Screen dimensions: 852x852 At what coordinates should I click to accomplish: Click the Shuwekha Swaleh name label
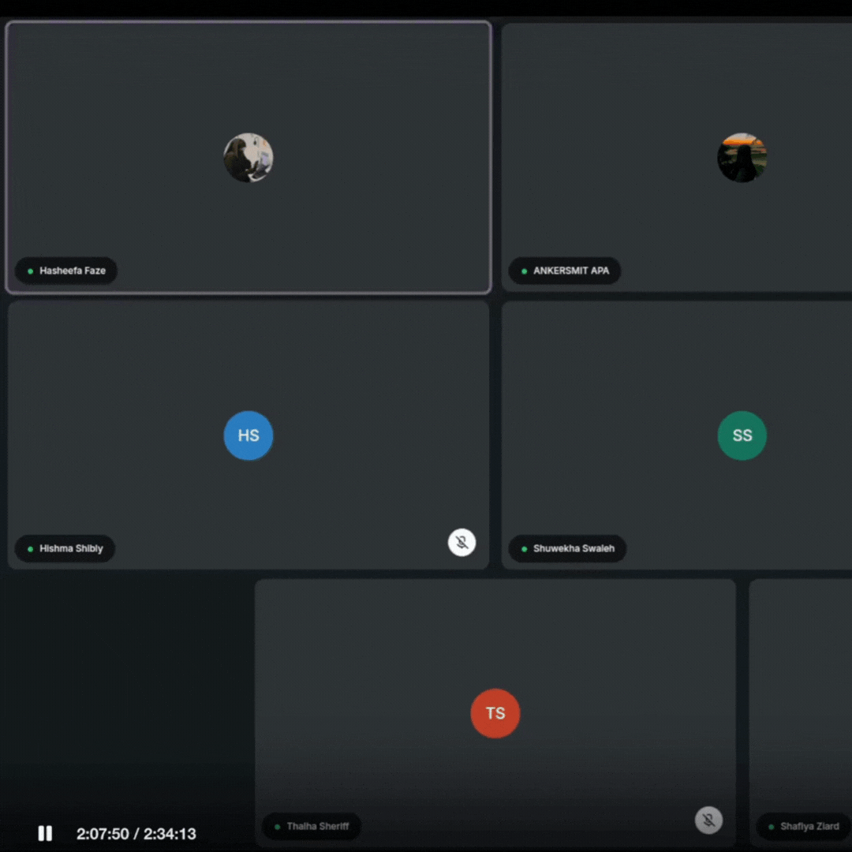574,548
